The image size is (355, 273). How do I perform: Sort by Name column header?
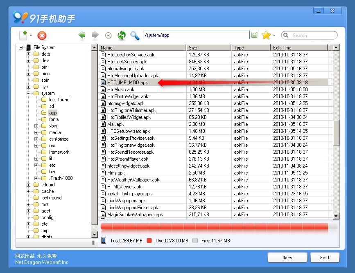tap(142, 48)
